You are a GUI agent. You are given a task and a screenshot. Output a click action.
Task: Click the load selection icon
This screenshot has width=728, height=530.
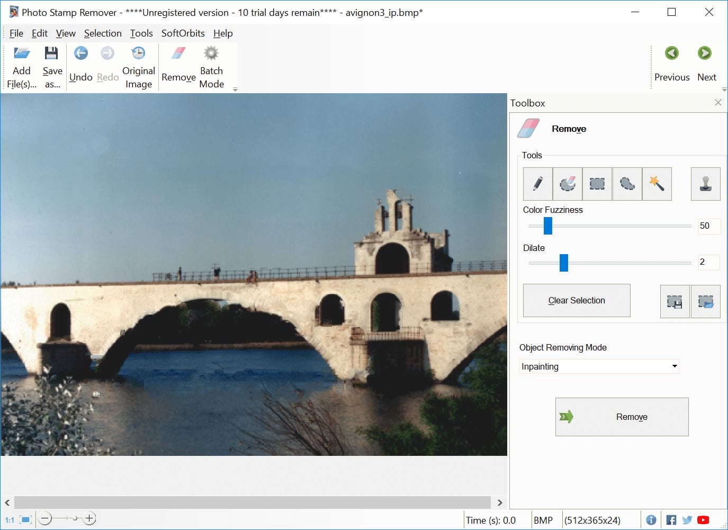point(705,301)
